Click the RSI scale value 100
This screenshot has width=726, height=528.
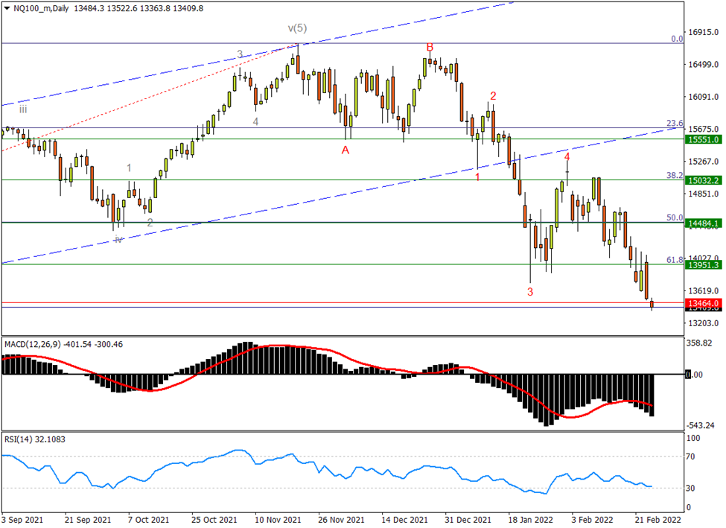(x=693, y=438)
